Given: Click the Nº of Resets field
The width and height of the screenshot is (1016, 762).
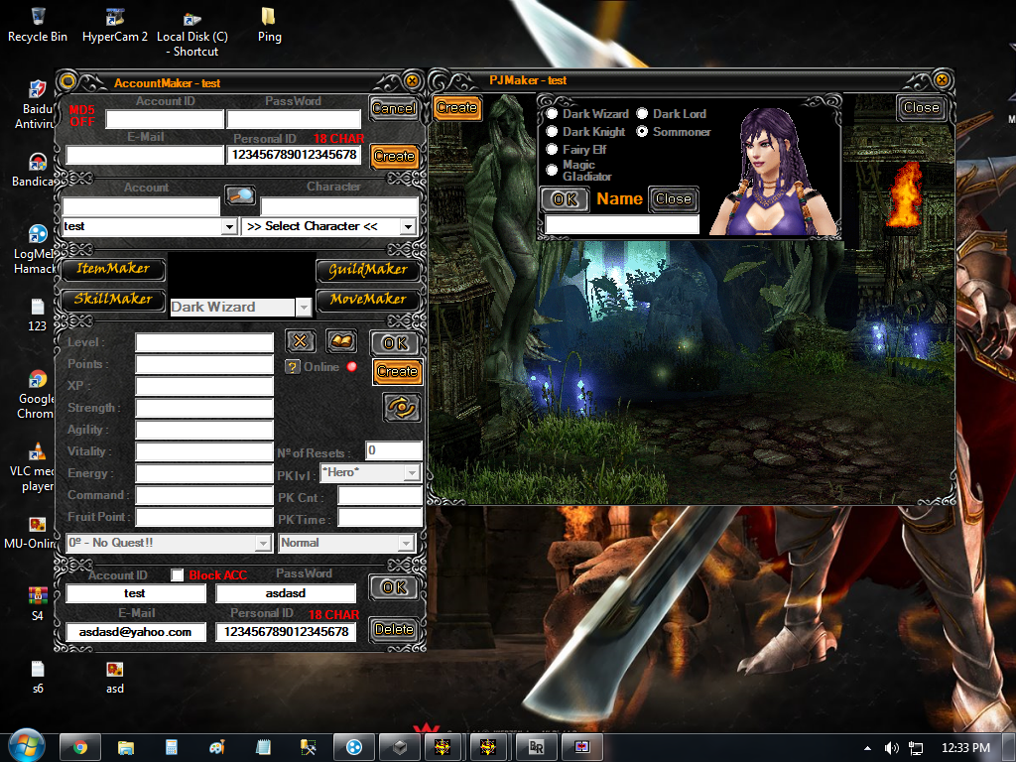Looking at the screenshot, I should 394,450.
